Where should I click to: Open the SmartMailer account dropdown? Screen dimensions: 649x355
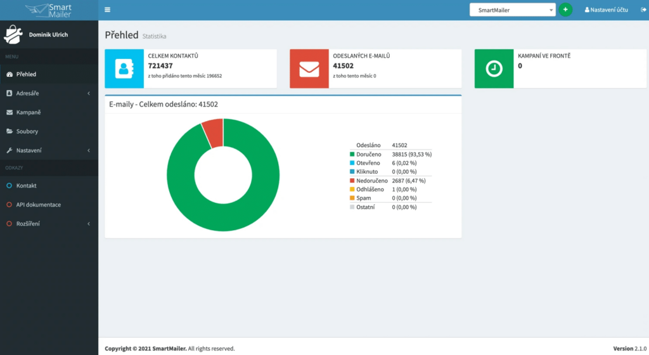tap(512, 10)
